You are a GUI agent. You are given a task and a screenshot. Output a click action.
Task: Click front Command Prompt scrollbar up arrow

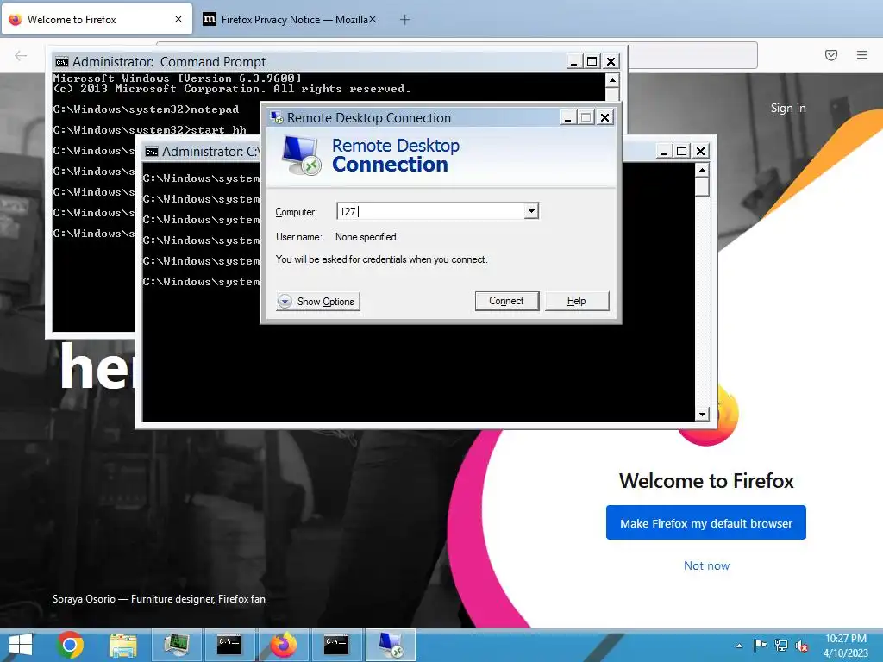coord(702,170)
